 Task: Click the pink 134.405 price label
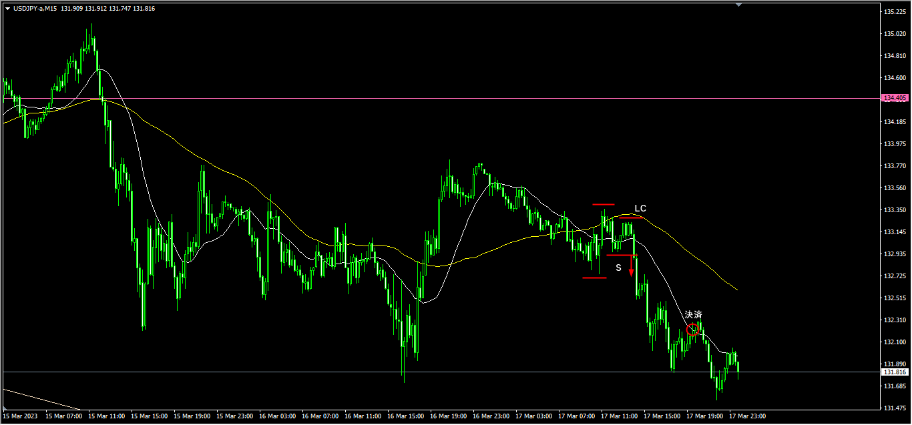coord(895,98)
